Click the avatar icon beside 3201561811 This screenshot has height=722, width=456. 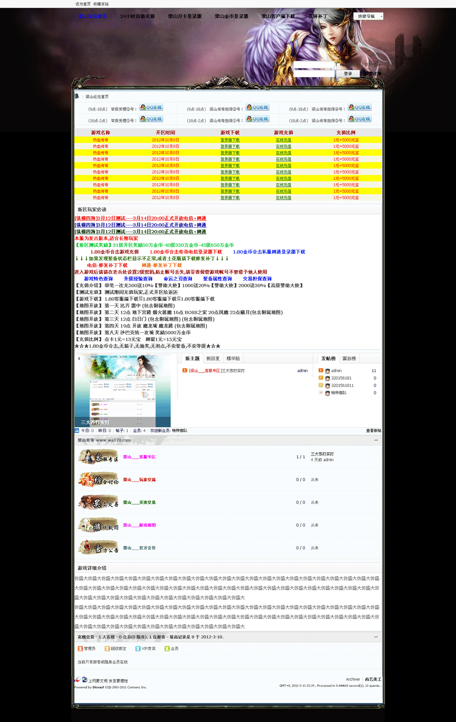coord(327,386)
